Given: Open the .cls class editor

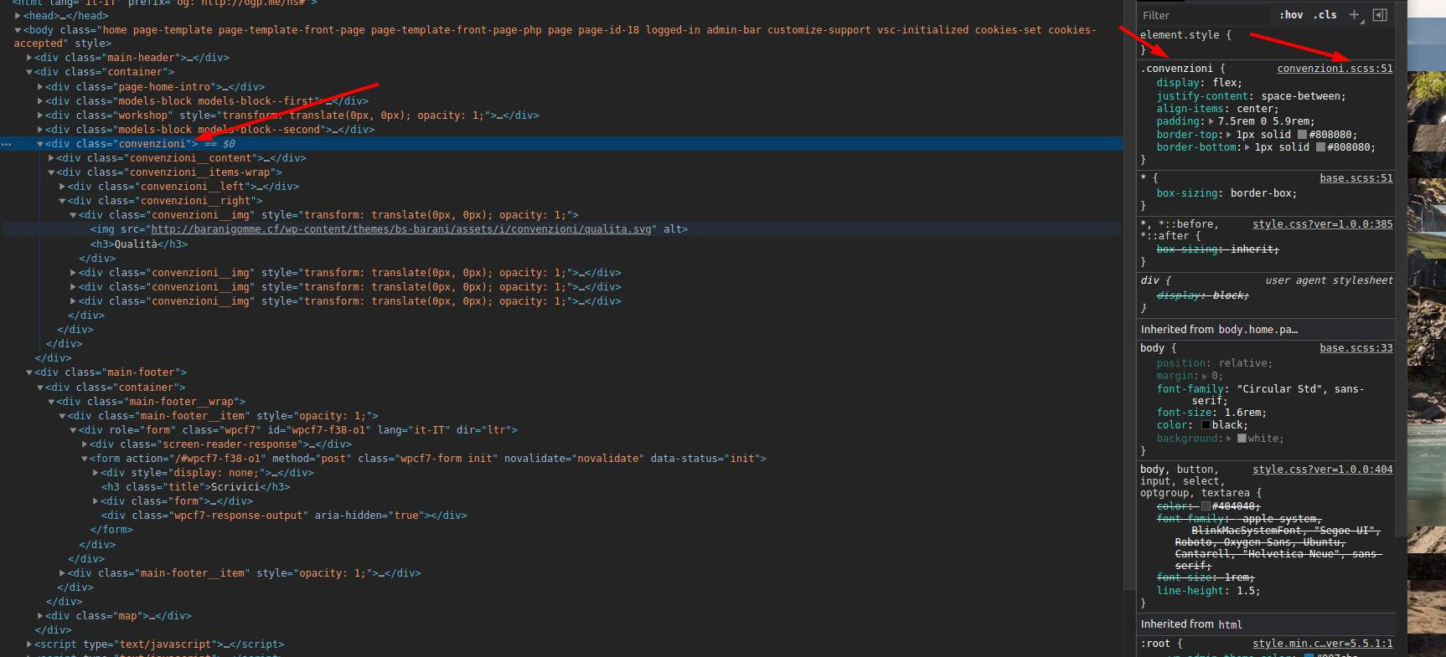Looking at the screenshot, I should (1325, 14).
